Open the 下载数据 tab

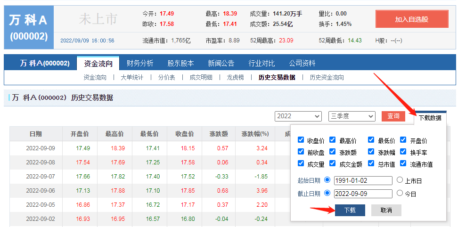coord(430,118)
